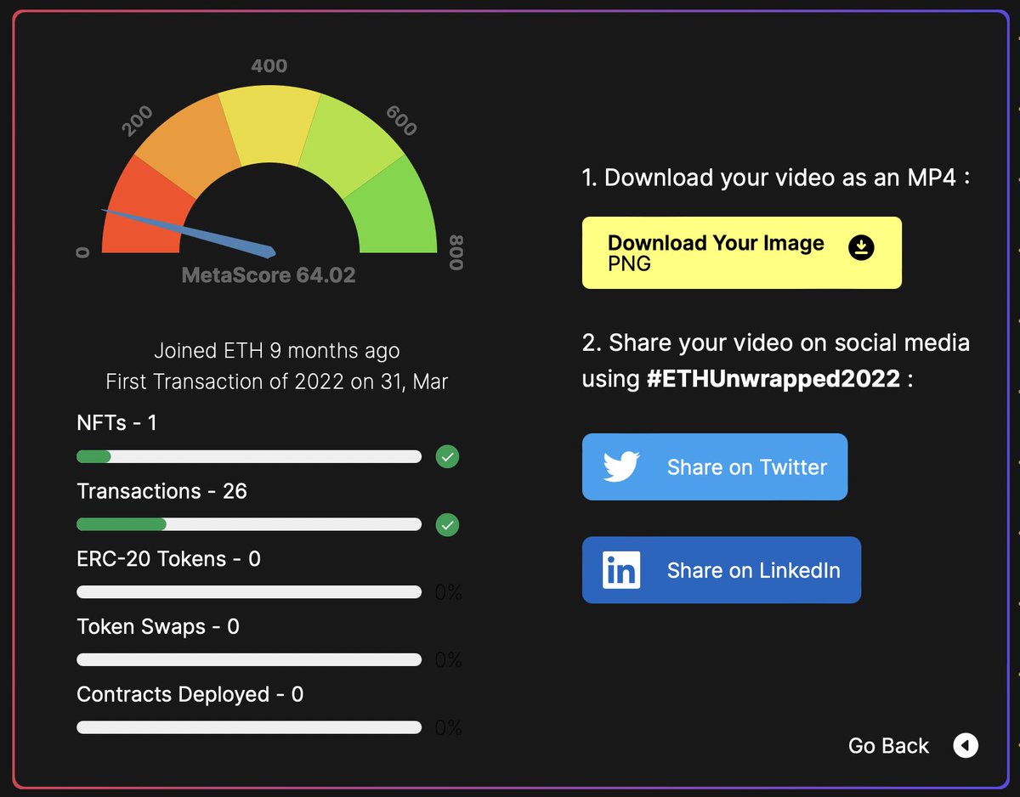
Task: Click the 200 gauge tick label
Action: 137,121
